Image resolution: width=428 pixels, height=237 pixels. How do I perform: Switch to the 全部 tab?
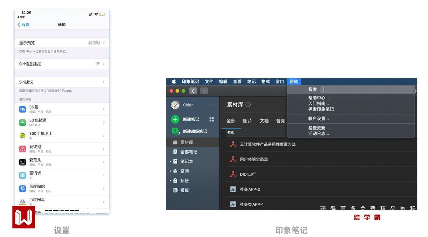point(231,121)
